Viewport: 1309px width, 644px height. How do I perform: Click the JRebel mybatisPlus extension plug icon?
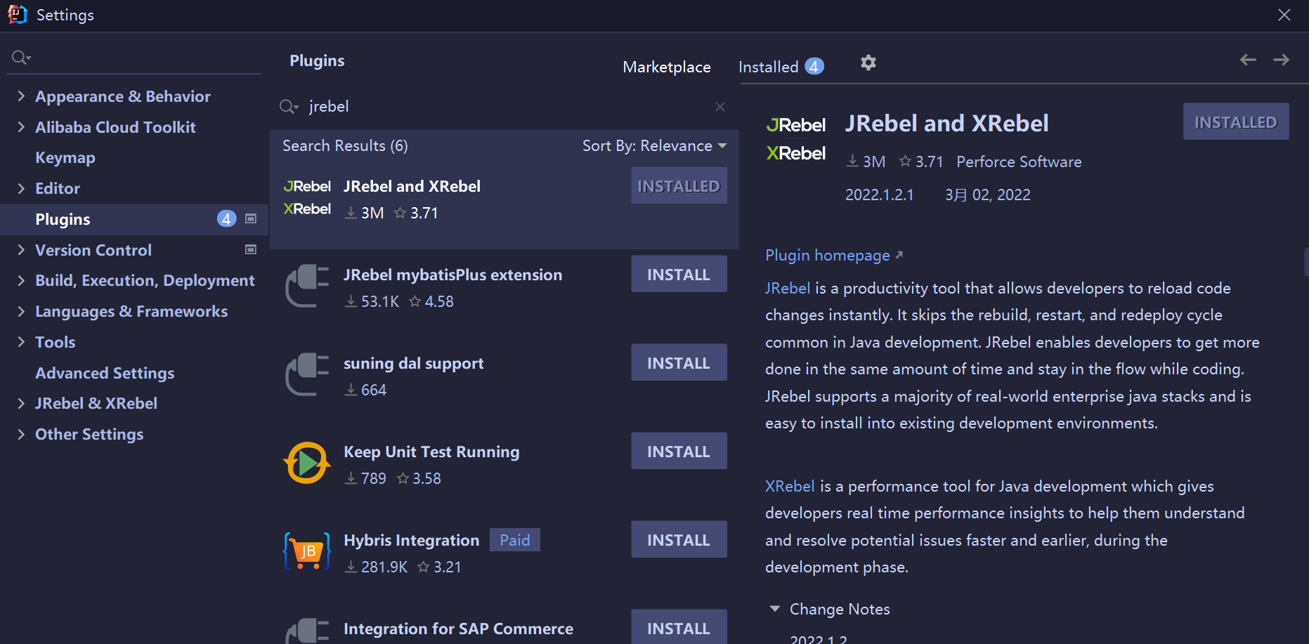[307, 286]
